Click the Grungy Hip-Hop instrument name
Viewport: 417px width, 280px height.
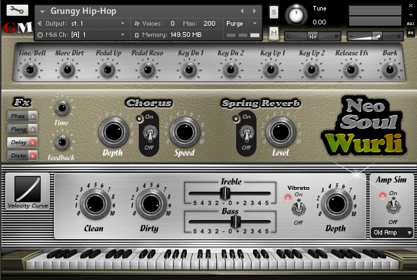[79, 11]
